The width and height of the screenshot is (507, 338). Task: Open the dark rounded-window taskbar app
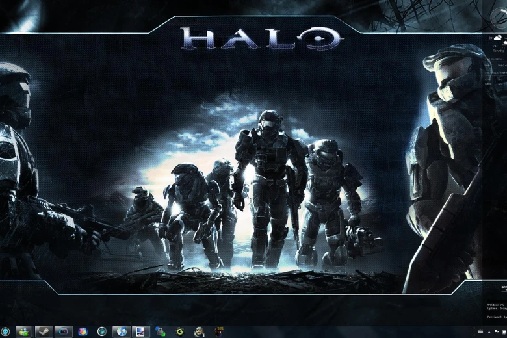tap(64, 332)
